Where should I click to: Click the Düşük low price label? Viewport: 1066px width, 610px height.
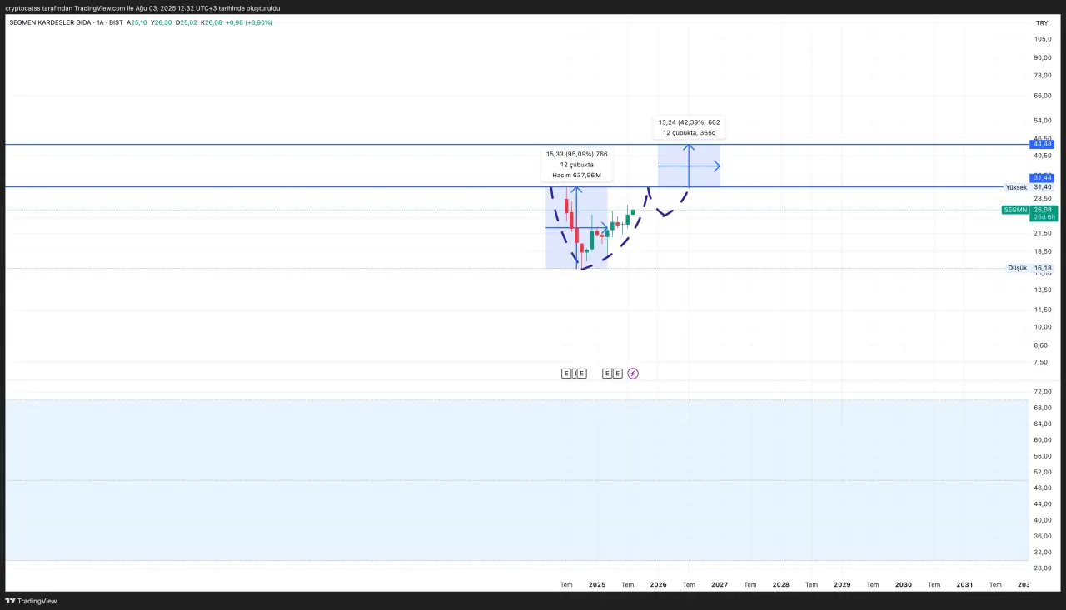[x=1017, y=268]
